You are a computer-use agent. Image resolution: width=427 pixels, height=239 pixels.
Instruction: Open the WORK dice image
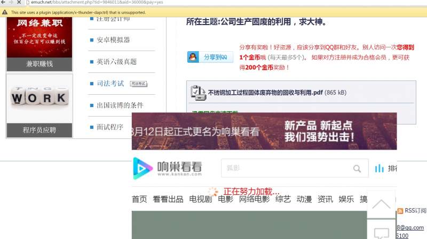(x=39, y=98)
